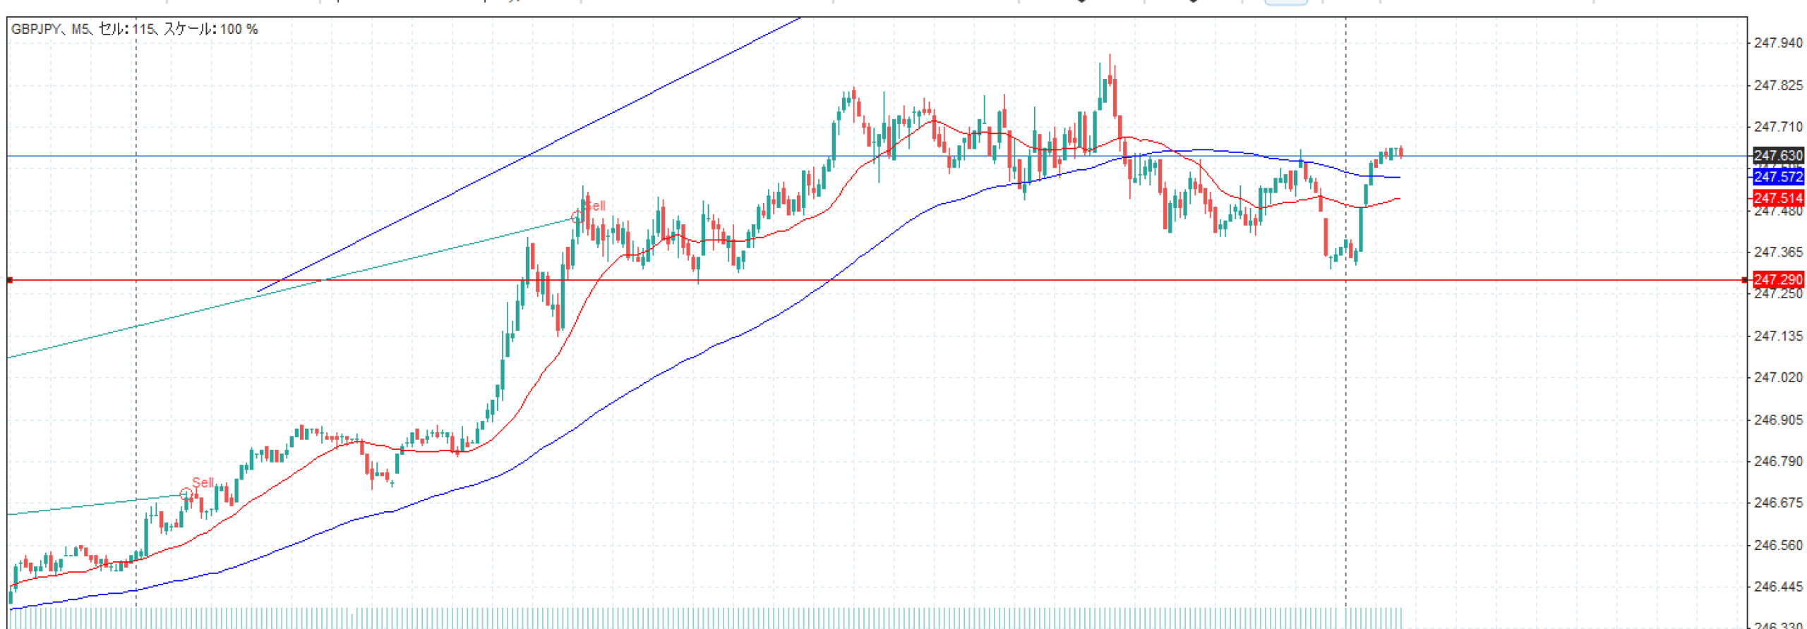Click the 246.445 label on price axis
This screenshot has width=1807, height=629.
(x=1777, y=587)
